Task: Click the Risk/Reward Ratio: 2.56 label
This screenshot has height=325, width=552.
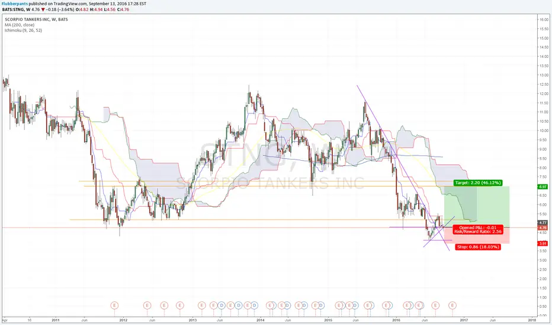Action: [x=478, y=232]
